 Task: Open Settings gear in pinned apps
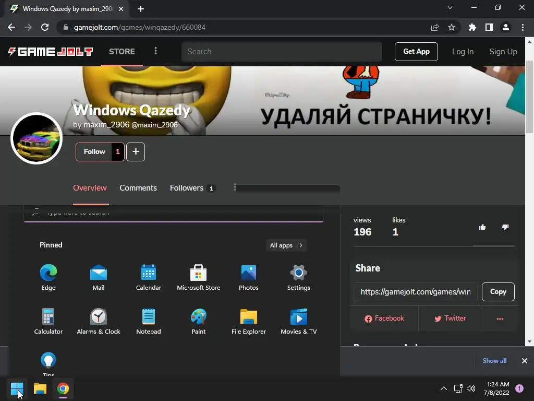(x=299, y=277)
